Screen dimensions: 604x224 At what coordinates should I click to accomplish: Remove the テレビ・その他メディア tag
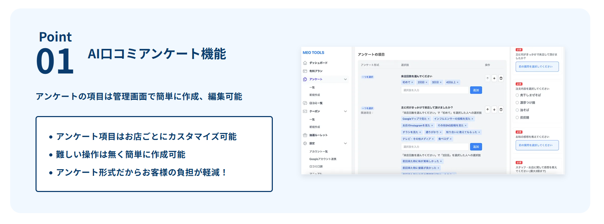point(433,139)
